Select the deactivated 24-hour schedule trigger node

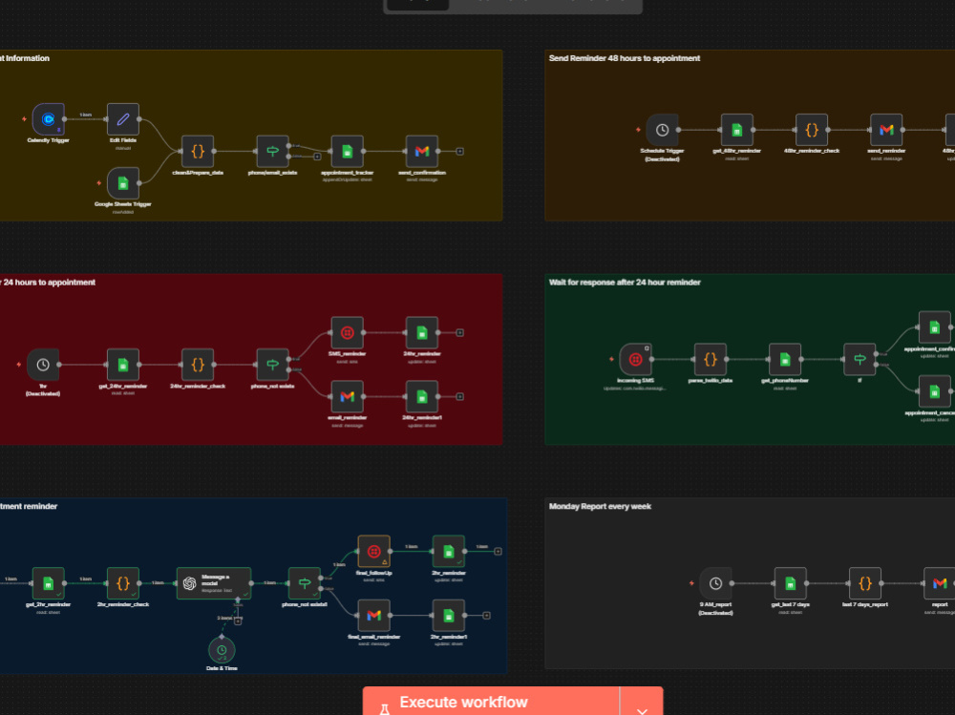[x=43, y=365]
